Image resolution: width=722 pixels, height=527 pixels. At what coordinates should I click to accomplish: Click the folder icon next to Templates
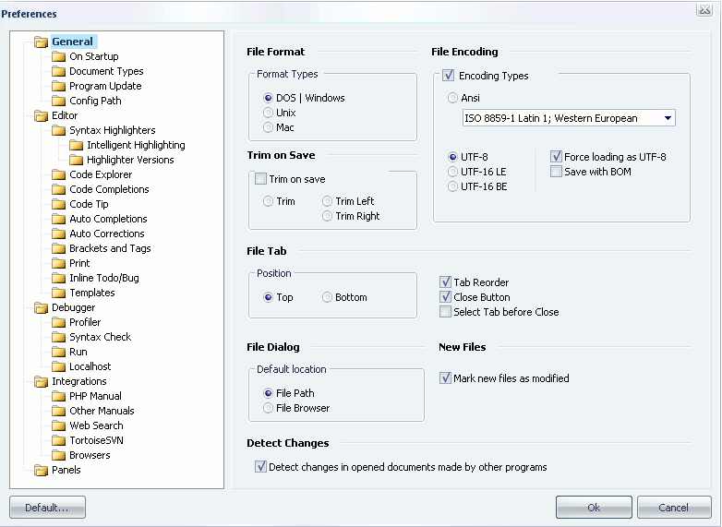(58, 293)
